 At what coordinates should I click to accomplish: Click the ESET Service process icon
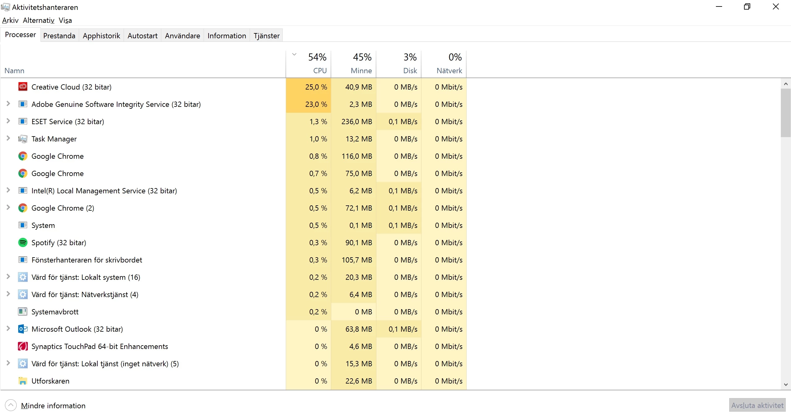click(x=23, y=121)
